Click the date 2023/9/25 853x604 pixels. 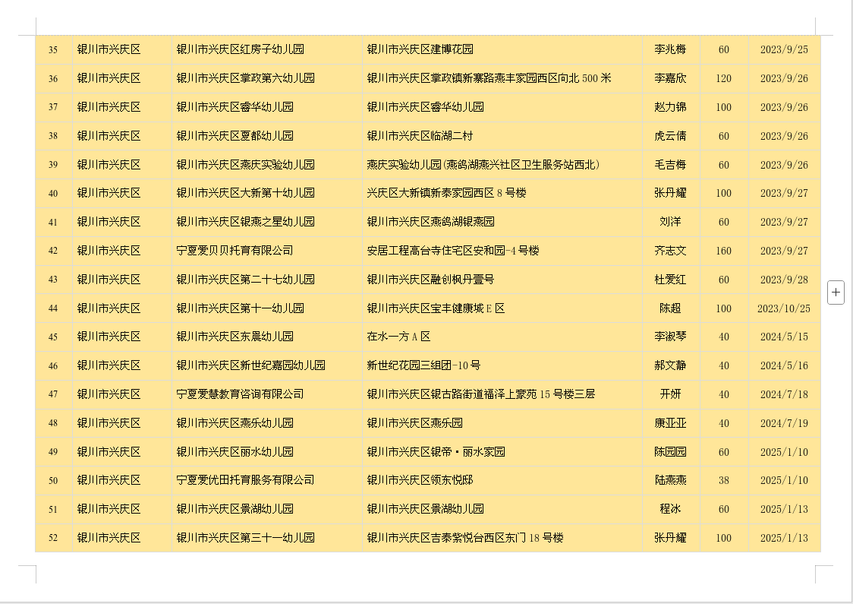[x=784, y=49]
